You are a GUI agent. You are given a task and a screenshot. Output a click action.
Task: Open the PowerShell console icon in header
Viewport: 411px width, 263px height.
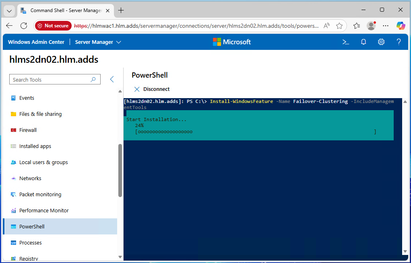pos(345,42)
